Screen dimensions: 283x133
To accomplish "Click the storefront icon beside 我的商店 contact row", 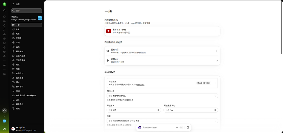I will click(x=108, y=51).
